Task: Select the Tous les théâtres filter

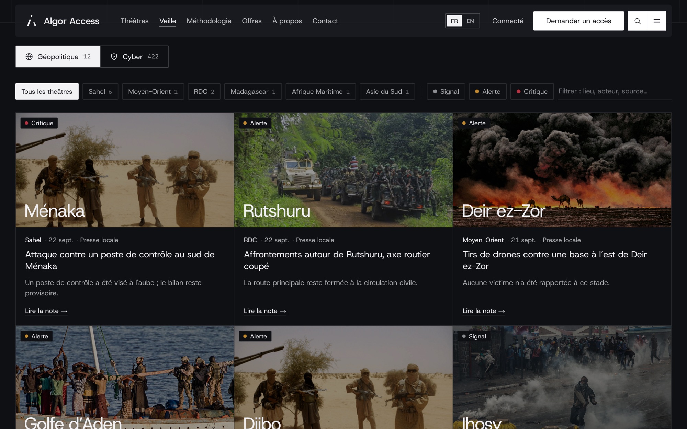Action: pos(47,91)
